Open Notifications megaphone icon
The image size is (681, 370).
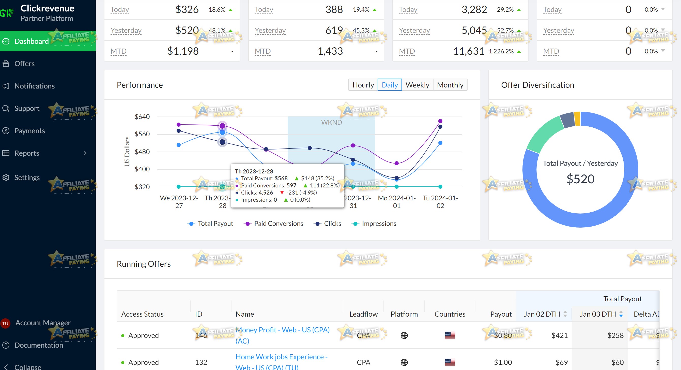[x=6, y=86]
